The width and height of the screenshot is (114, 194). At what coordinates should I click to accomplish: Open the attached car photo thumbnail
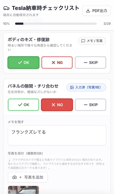point(23,190)
